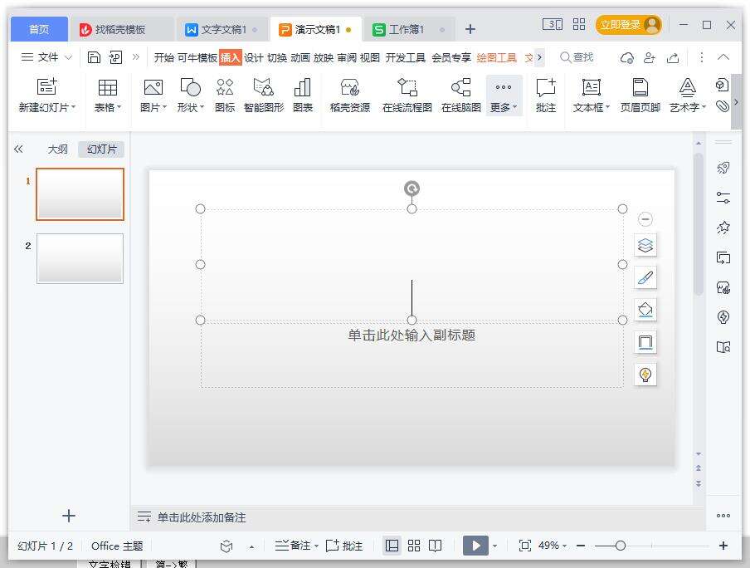750x568 pixels.
Task: Open 在线脑图 mind map tool
Action: point(460,95)
